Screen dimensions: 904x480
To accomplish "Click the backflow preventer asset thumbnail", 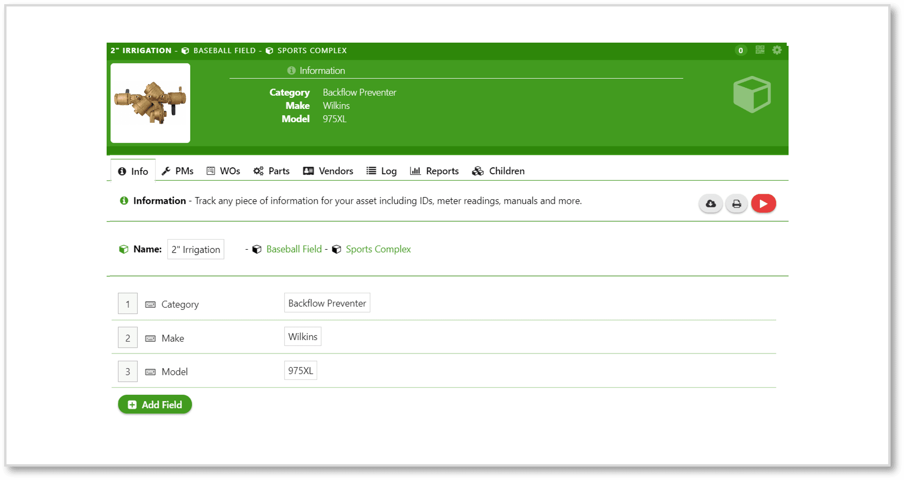I will coord(150,103).
